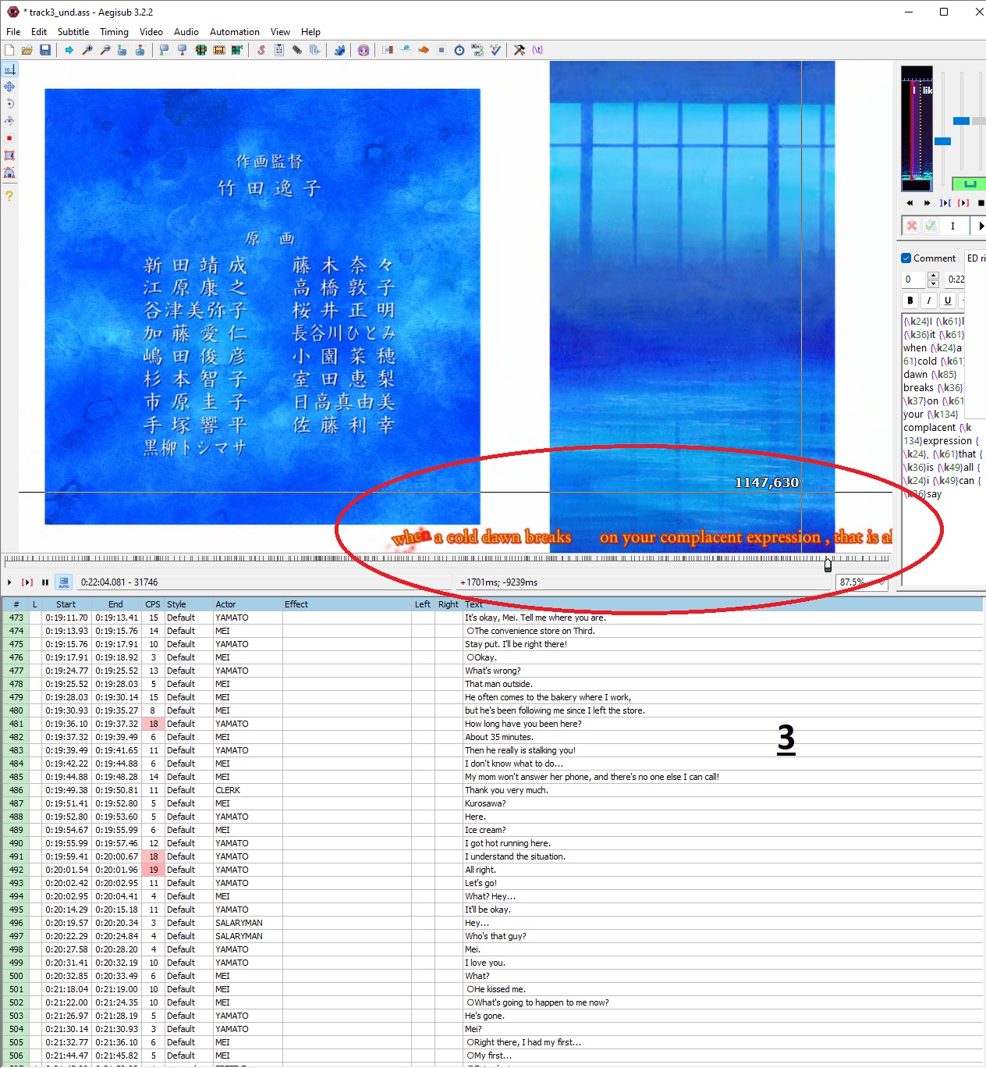Select the standard crosshair visual tool
This screenshot has height=1068, width=986.
click(x=9, y=69)
